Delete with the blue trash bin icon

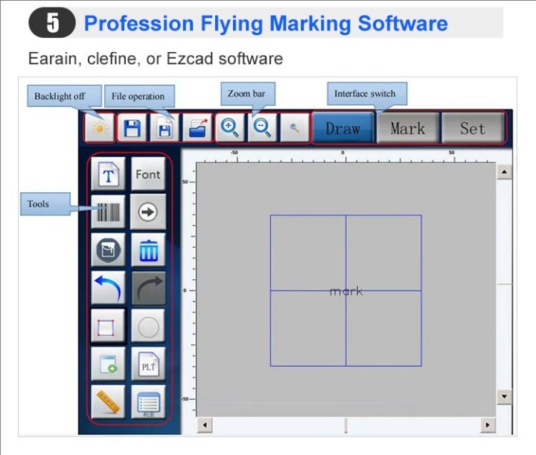click(148, 250)
